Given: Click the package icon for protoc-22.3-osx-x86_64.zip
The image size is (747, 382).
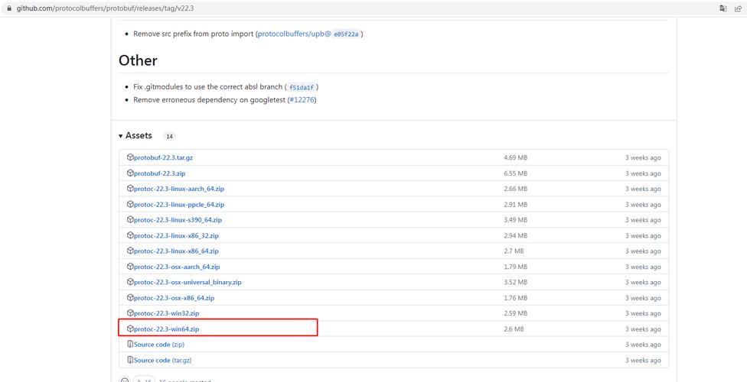Looking at the screenshot, I should click(130, 298).
